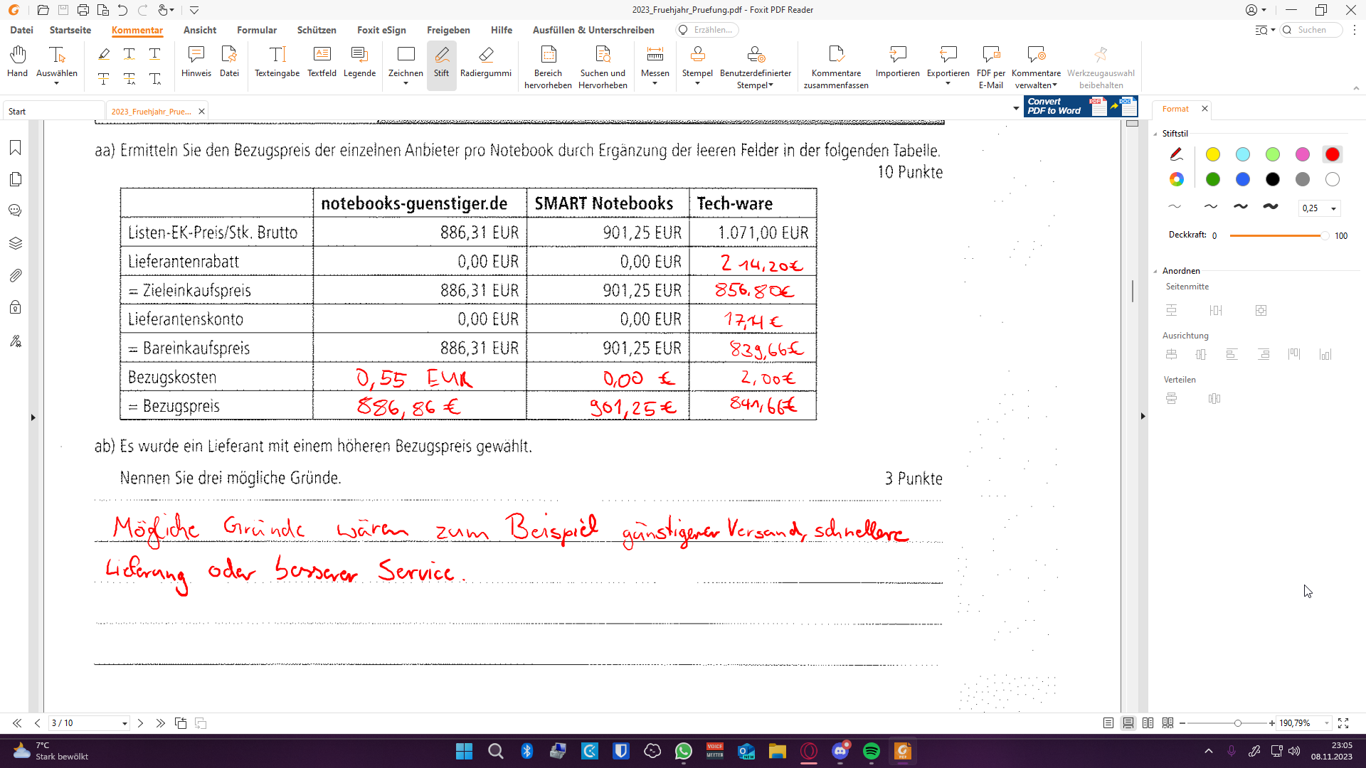Open the pen thickness 0,25 dropdown
Screen dimensions: 1366x768
pyautogui.click(x=1333, y=208)
